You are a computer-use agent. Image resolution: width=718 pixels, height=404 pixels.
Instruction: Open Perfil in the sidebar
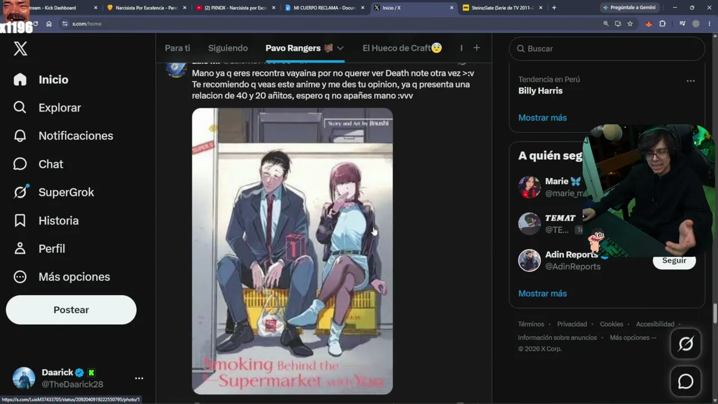[x=39, y=249]
